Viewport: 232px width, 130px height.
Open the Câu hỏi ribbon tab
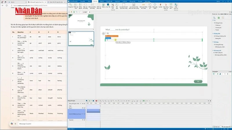coord(96,1)
